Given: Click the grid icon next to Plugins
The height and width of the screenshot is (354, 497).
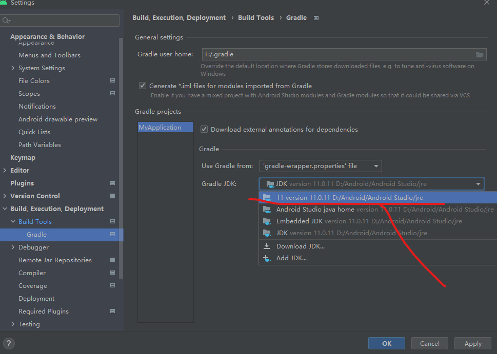Looking at the screenshot, I should pos(112,183).
